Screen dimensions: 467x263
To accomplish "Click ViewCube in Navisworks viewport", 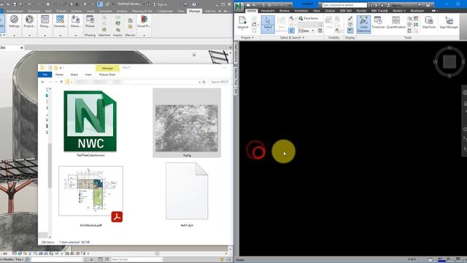I will click(x=449, y=61).
